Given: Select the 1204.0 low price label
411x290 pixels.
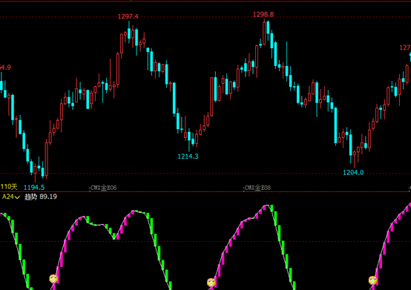Looking at the screenshot, I should pyautogui.click(x=353, y=172).
